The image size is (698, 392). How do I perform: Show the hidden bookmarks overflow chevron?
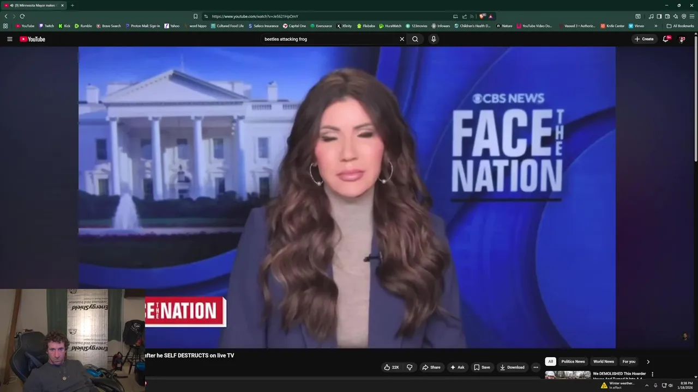(x=655, y=26)
